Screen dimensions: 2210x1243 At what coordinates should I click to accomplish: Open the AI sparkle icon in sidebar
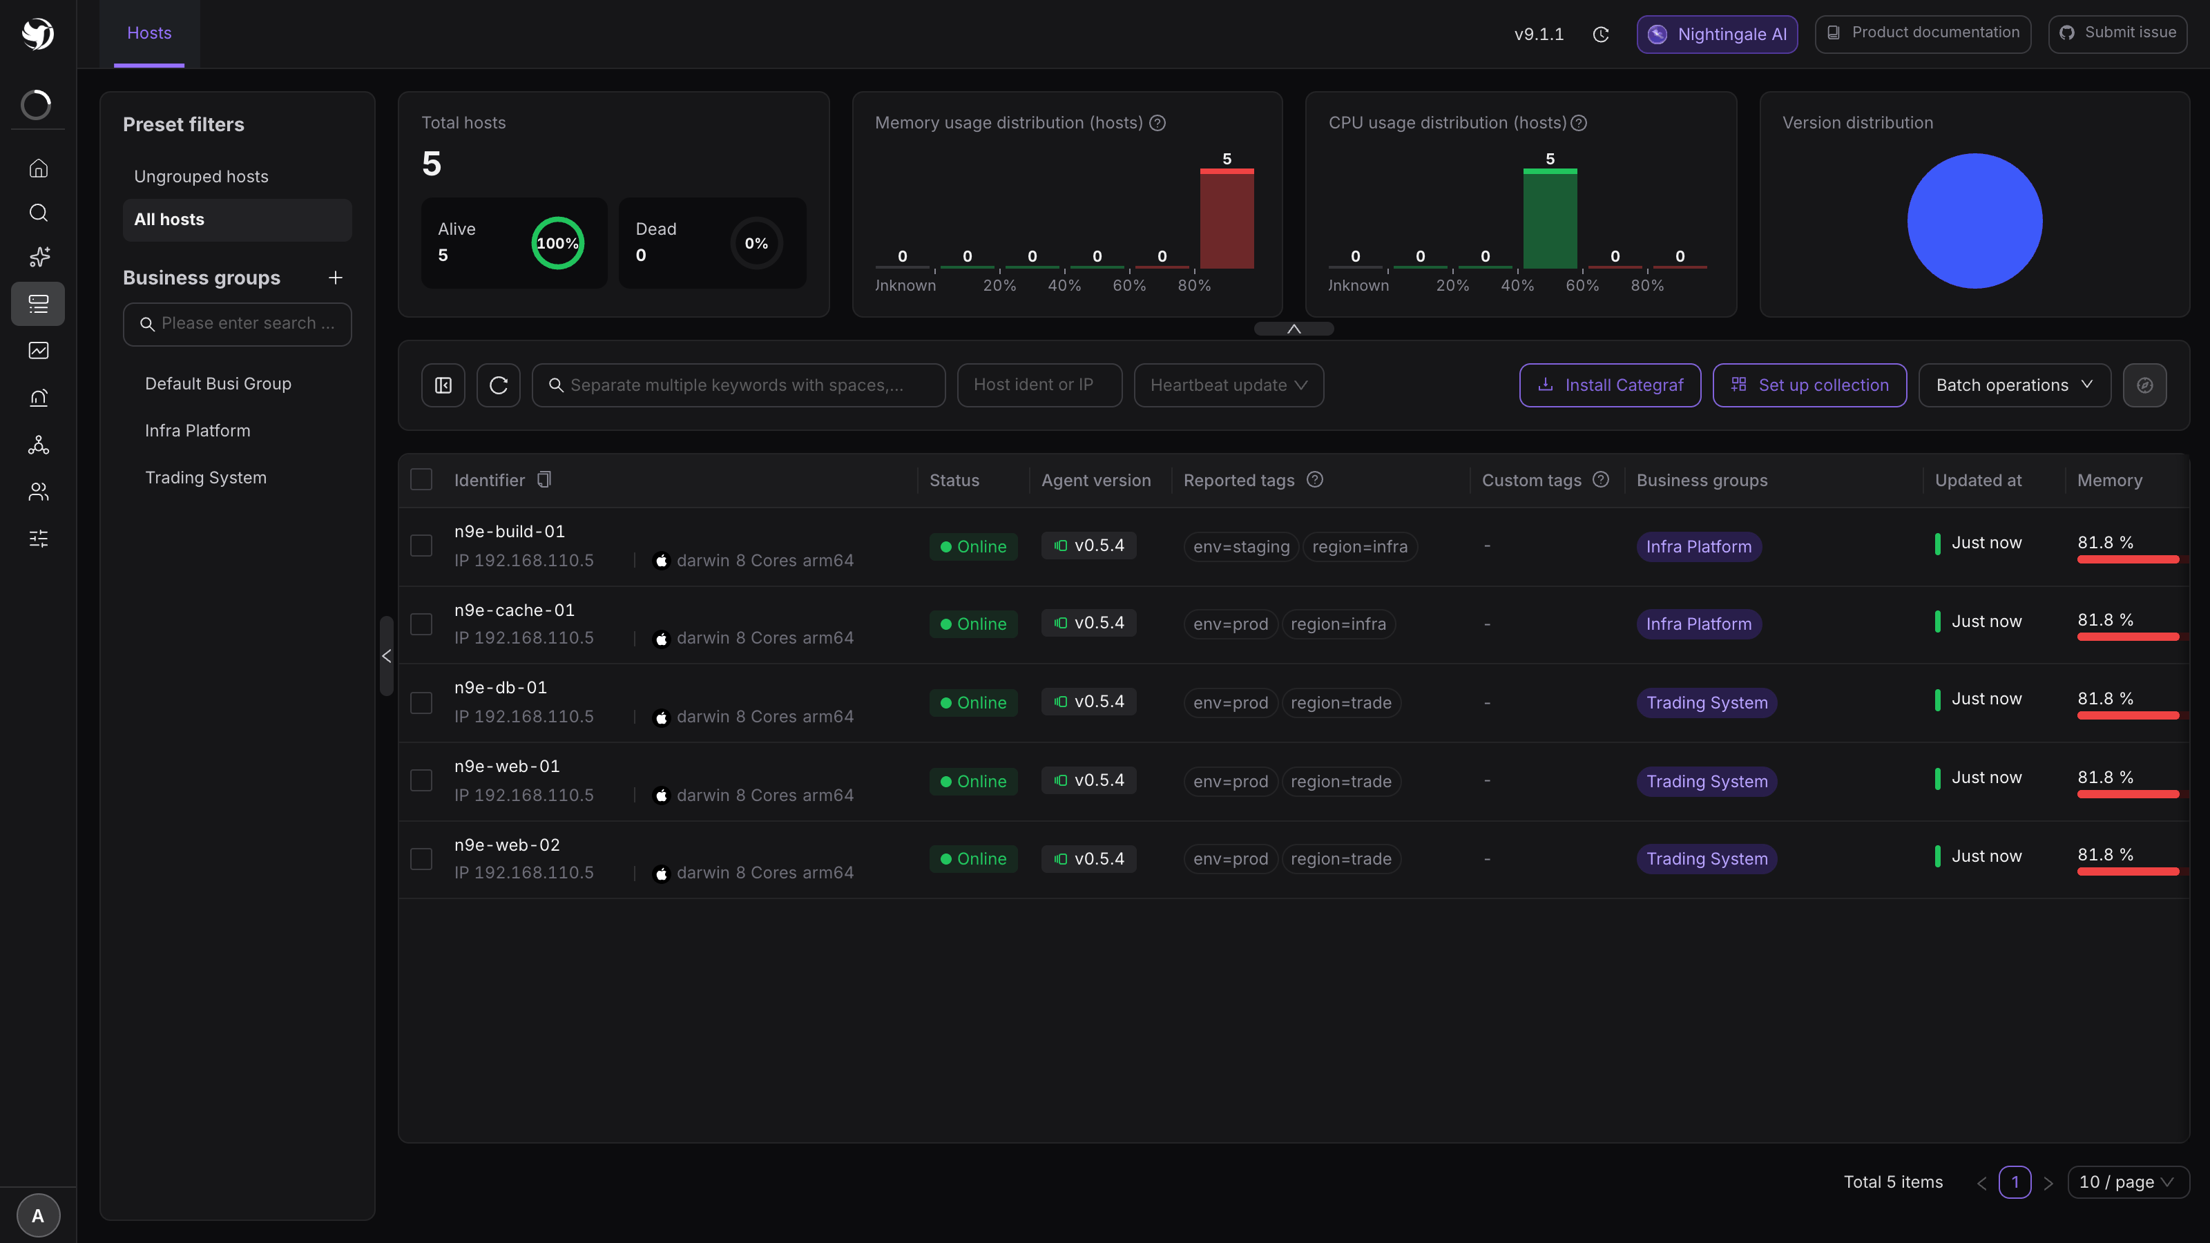38,258
